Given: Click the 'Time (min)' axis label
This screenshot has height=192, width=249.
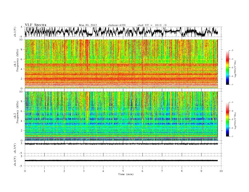Looking at the screenshot, I should click(126, 174).
